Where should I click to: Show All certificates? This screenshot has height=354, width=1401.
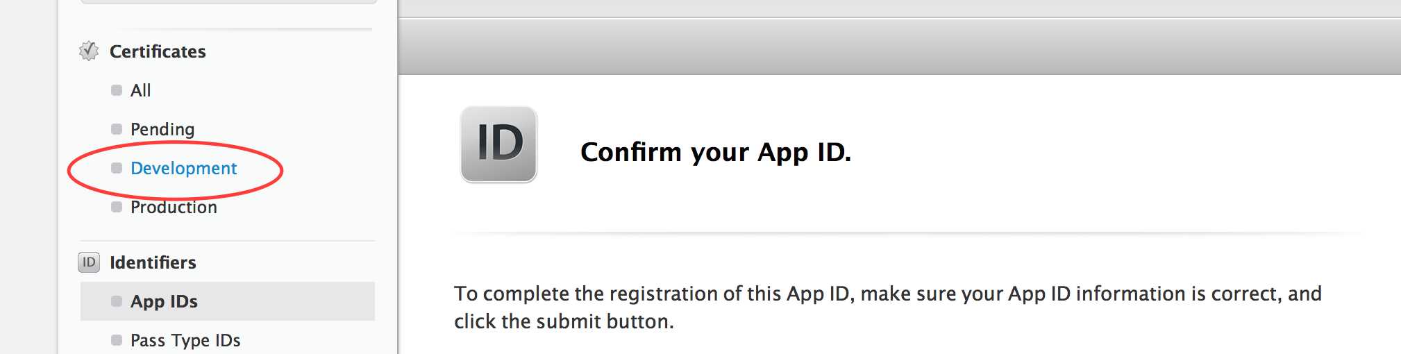coord(141,90)
